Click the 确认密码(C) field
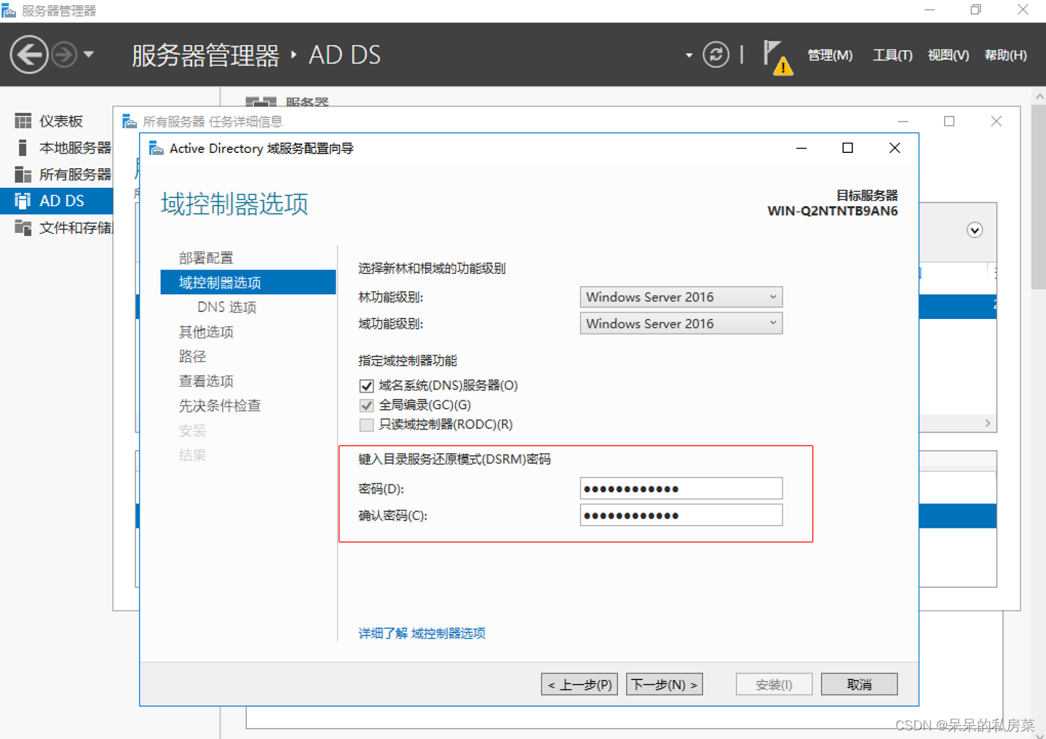1046x739 pixels. tap(681, 515)
